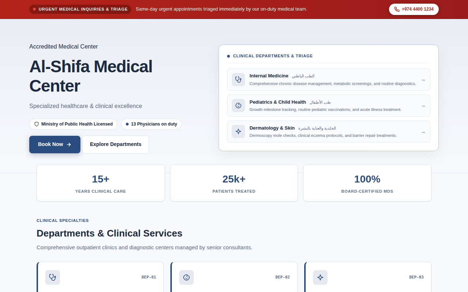Click the same-day urgent appointments banner text
The image size is (468, 292).
tap(221, 9)
